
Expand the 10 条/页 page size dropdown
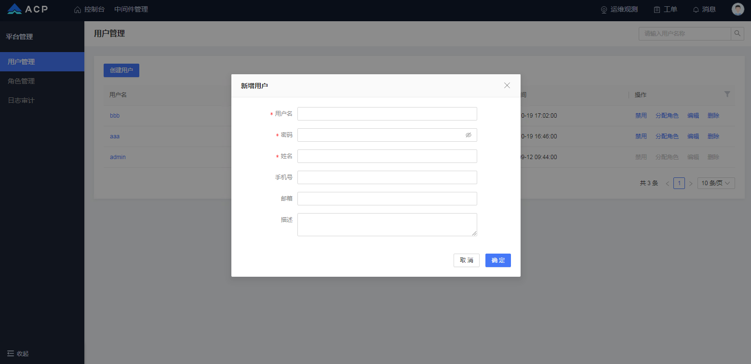click(716, 183)
